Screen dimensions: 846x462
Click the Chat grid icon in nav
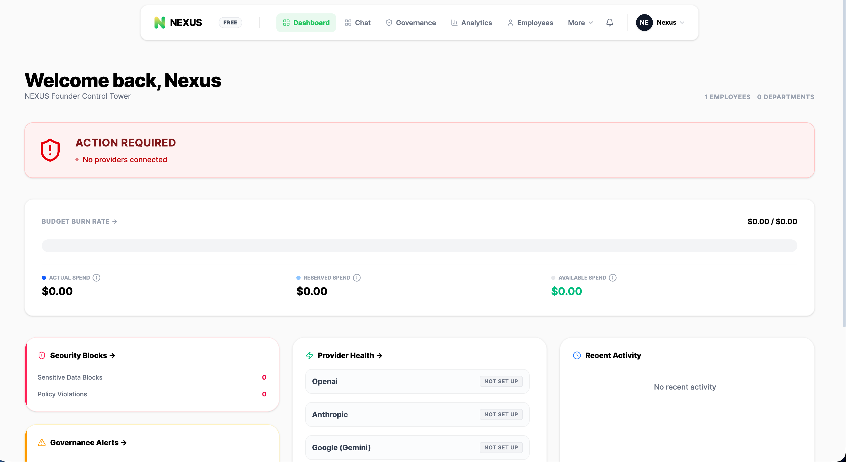point(348,23)
